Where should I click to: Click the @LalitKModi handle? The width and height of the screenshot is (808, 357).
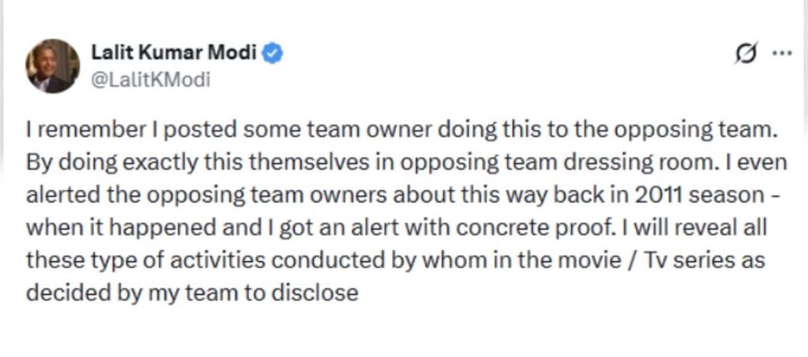150,80
